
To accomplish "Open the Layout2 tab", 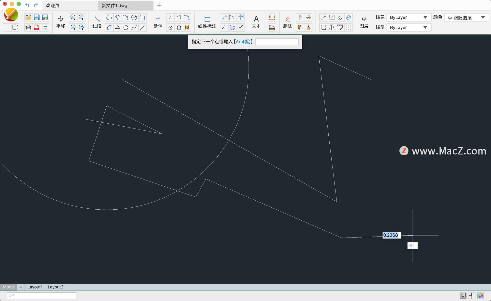I will 55,287.
